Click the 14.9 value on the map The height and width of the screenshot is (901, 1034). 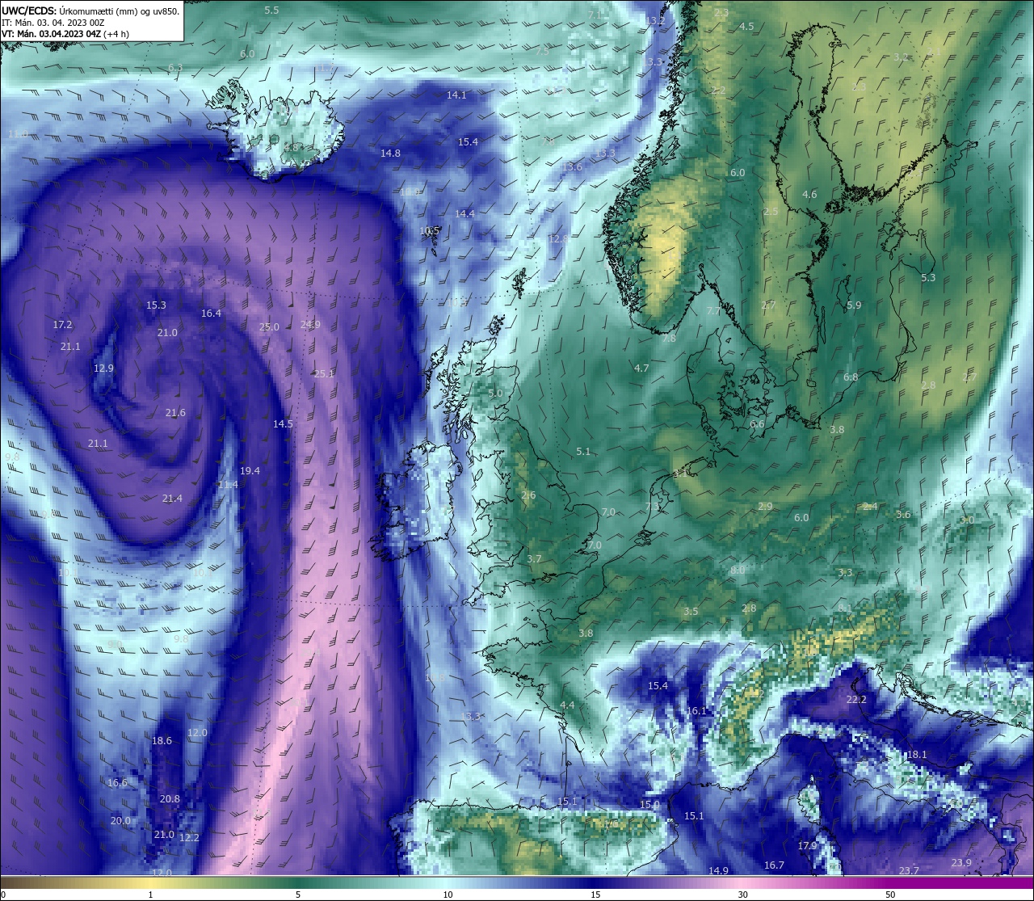pyautogui.click(x=718, y=871)
